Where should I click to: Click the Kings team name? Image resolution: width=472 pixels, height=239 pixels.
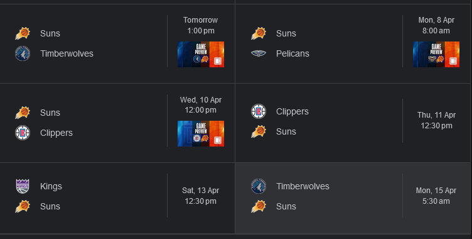pos(51,186)
